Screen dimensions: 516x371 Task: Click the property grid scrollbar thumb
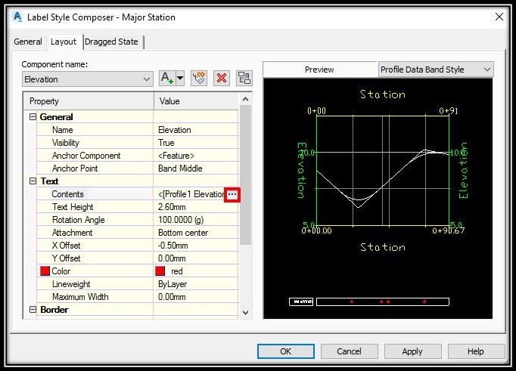[245, 175]
